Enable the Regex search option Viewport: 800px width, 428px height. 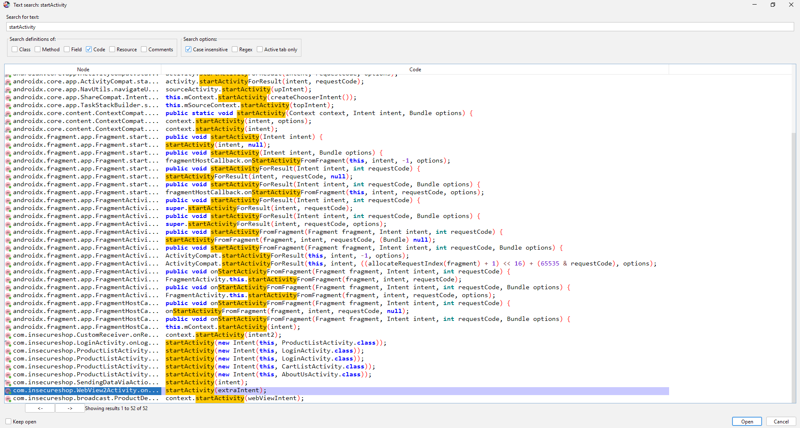(235, 49)
